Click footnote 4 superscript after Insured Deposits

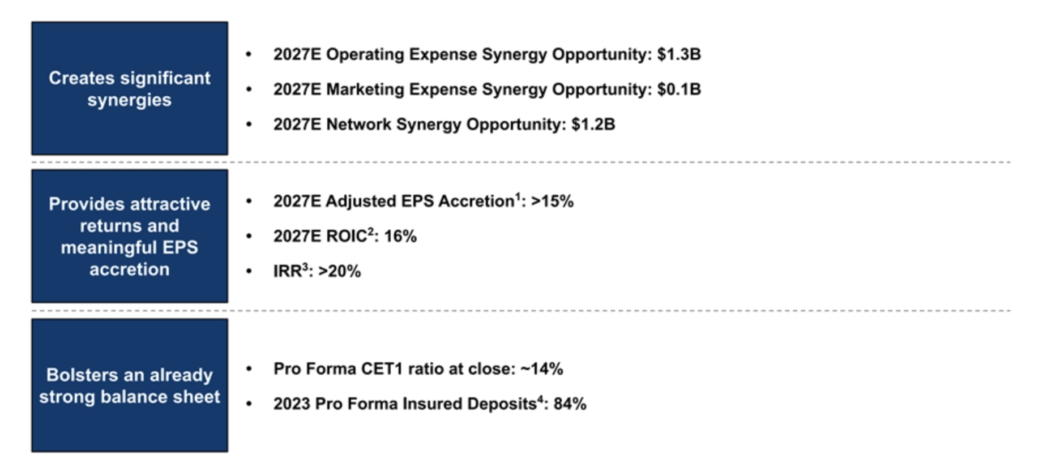click(x=540, y=399)
